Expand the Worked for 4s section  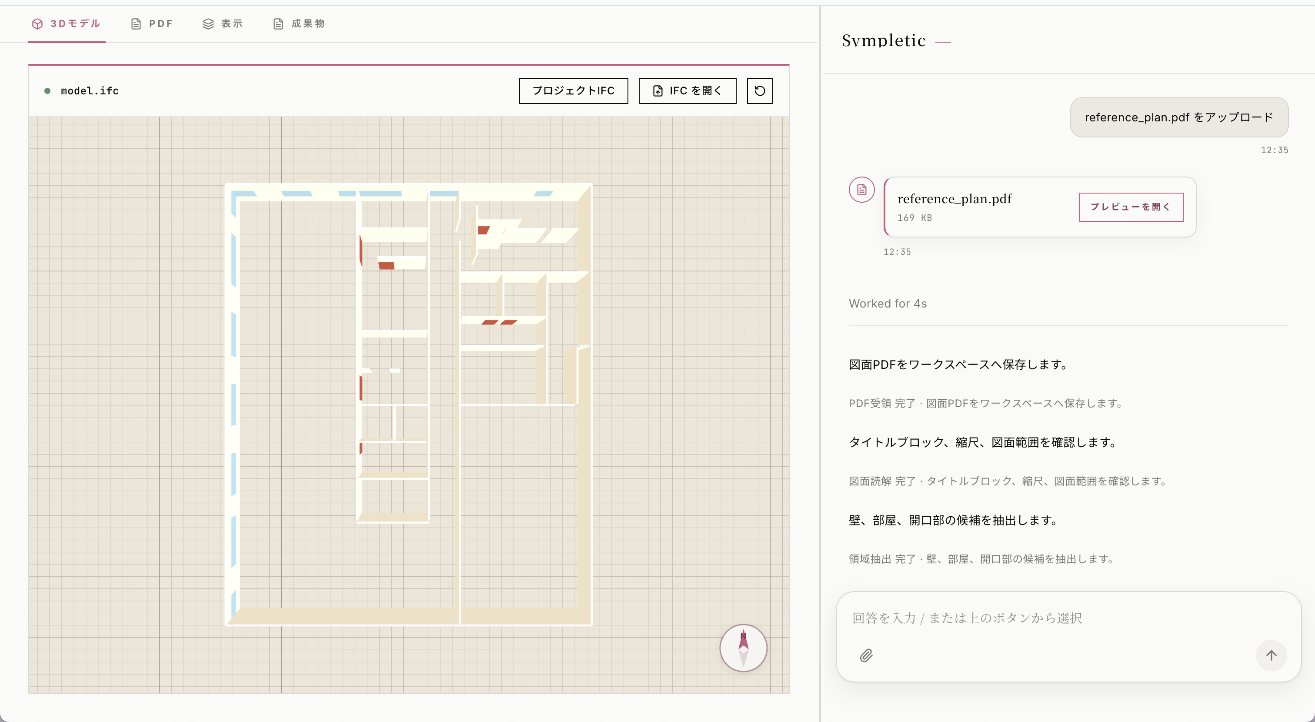click(888, 303)
